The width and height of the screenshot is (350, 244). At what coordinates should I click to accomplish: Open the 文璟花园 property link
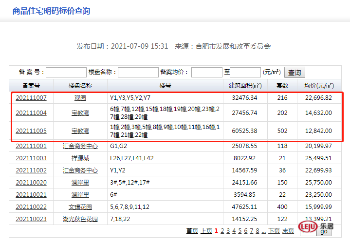pyautogui.click(x=80, y=206)
